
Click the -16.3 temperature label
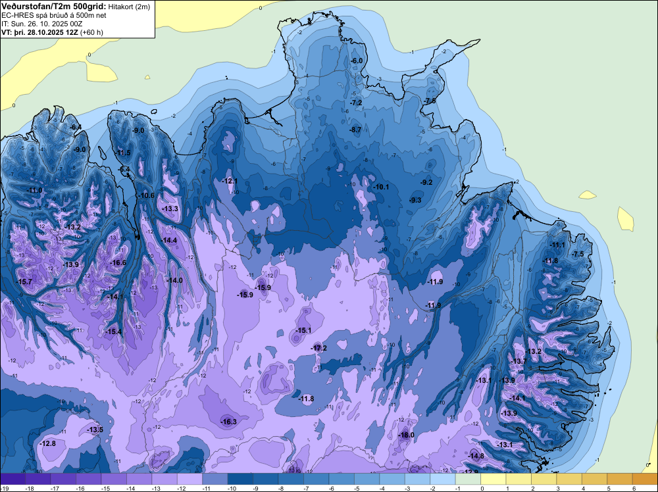coord(228,422)
